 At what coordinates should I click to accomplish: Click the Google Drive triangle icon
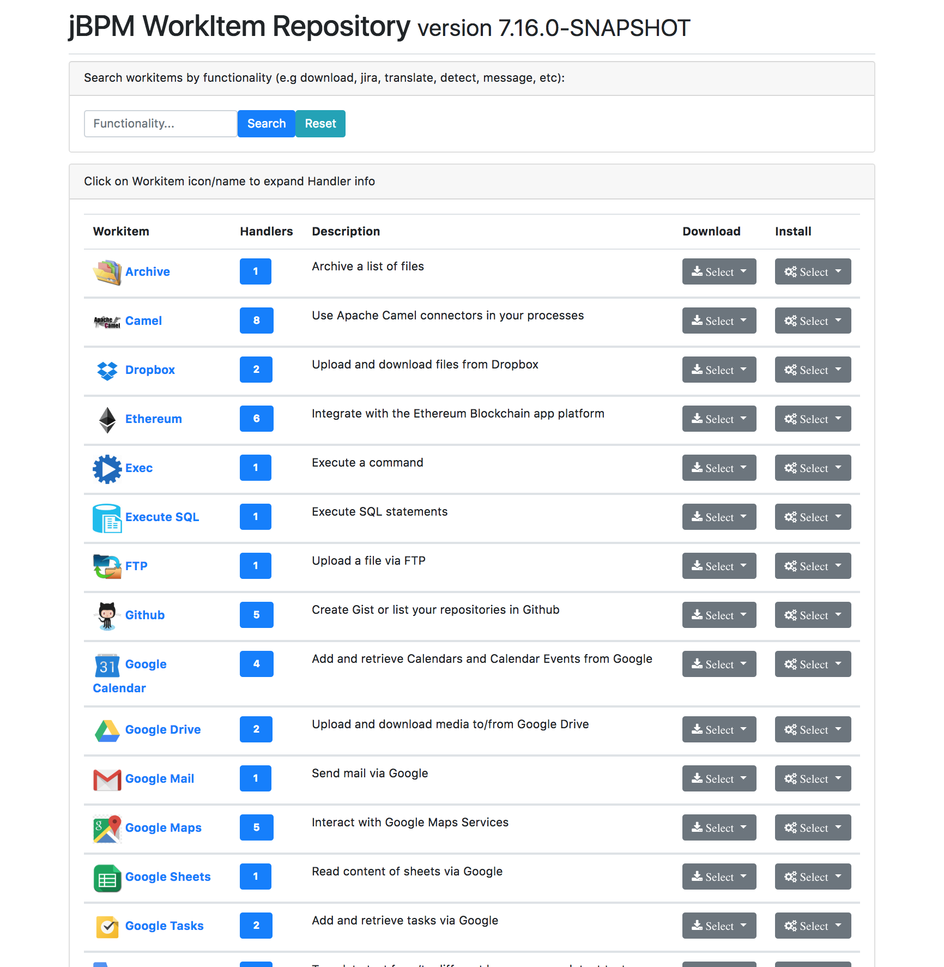coord(107,730)
